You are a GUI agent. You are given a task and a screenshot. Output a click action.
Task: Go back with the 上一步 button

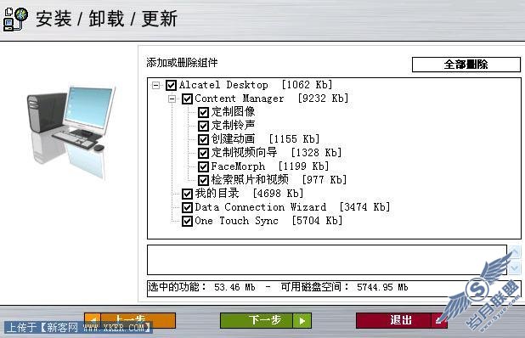point(130,320)
